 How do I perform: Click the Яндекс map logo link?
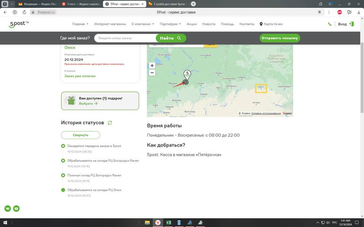click(x=287, y=113)
